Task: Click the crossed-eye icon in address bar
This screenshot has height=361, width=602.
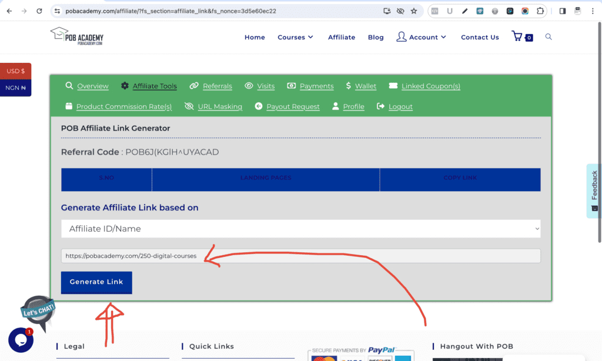Action: click(x=400, y=11)
